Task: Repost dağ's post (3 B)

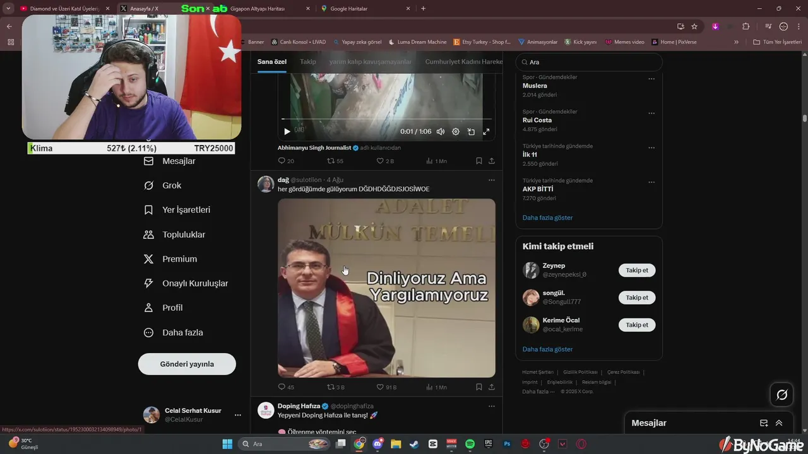Action: click(336, 387)
